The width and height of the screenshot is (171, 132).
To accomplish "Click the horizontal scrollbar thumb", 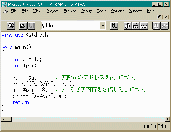I will click(9, 119).
